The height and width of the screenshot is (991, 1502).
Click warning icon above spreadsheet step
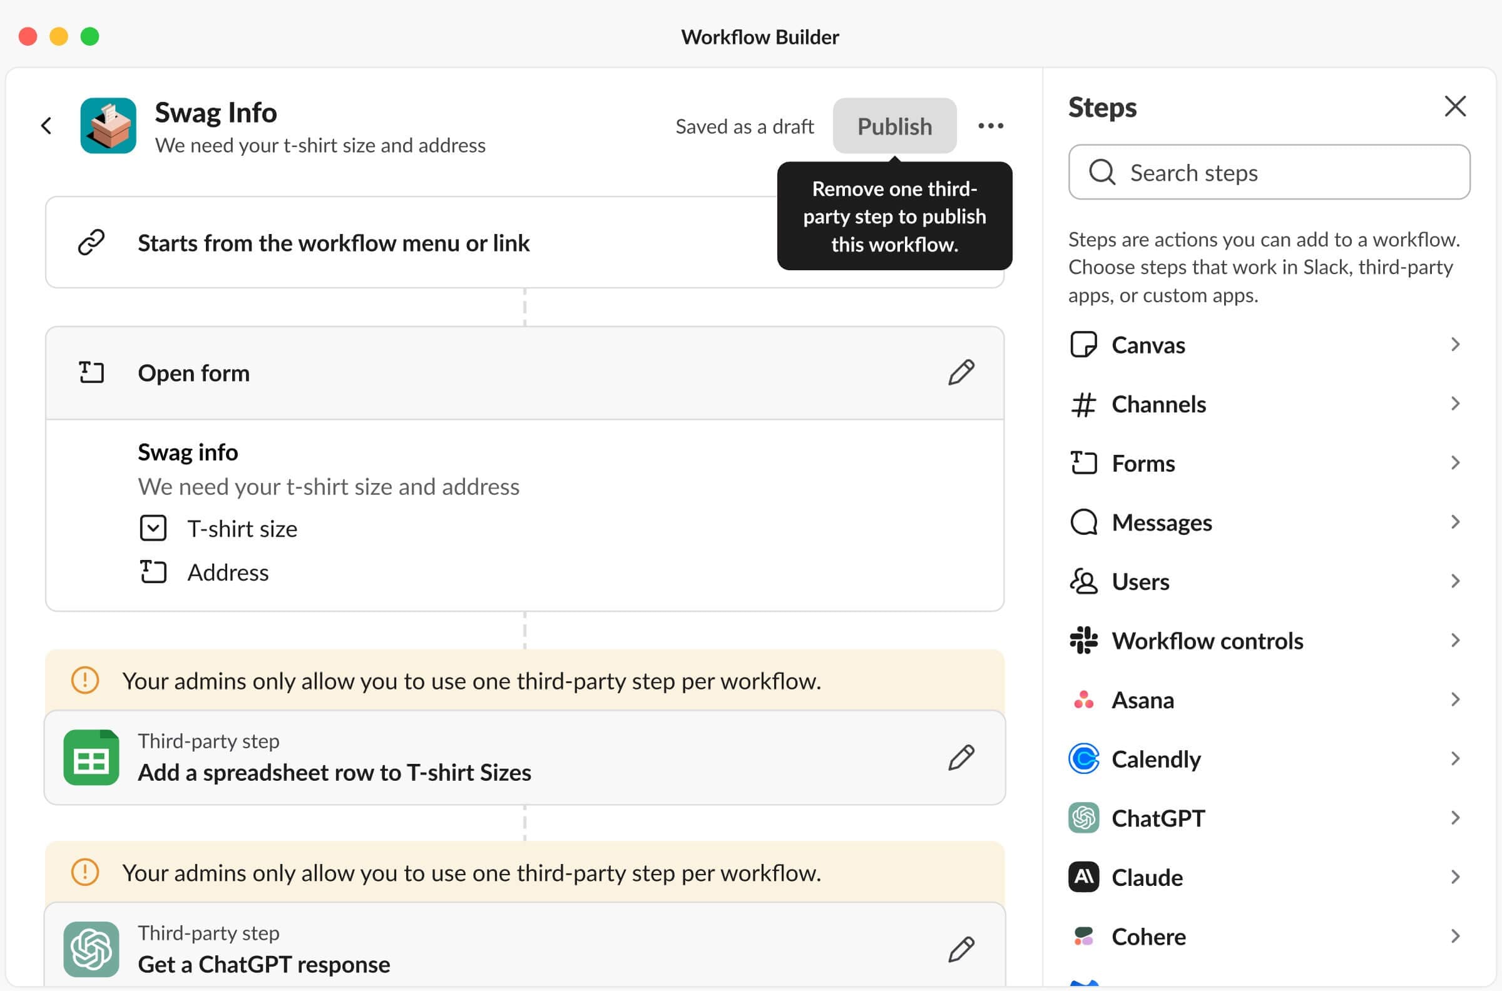[84, 681]
